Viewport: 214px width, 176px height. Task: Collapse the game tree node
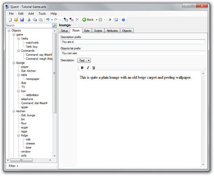(14, 35)
